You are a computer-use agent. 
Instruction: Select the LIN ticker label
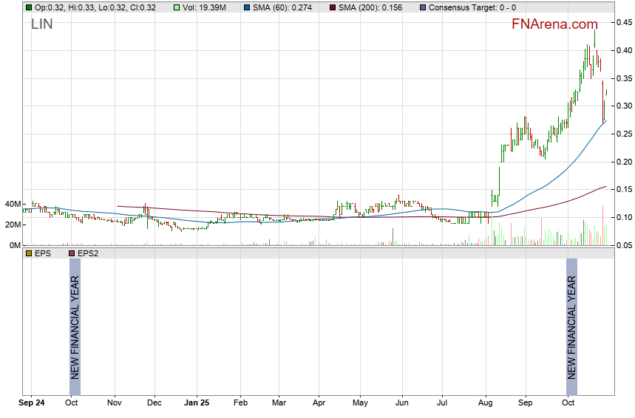click(41, 24)
